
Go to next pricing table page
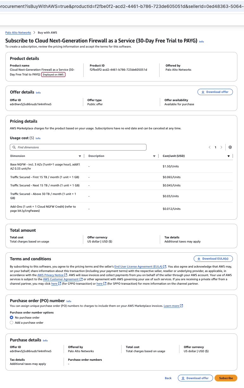click(x=221, y=147)
